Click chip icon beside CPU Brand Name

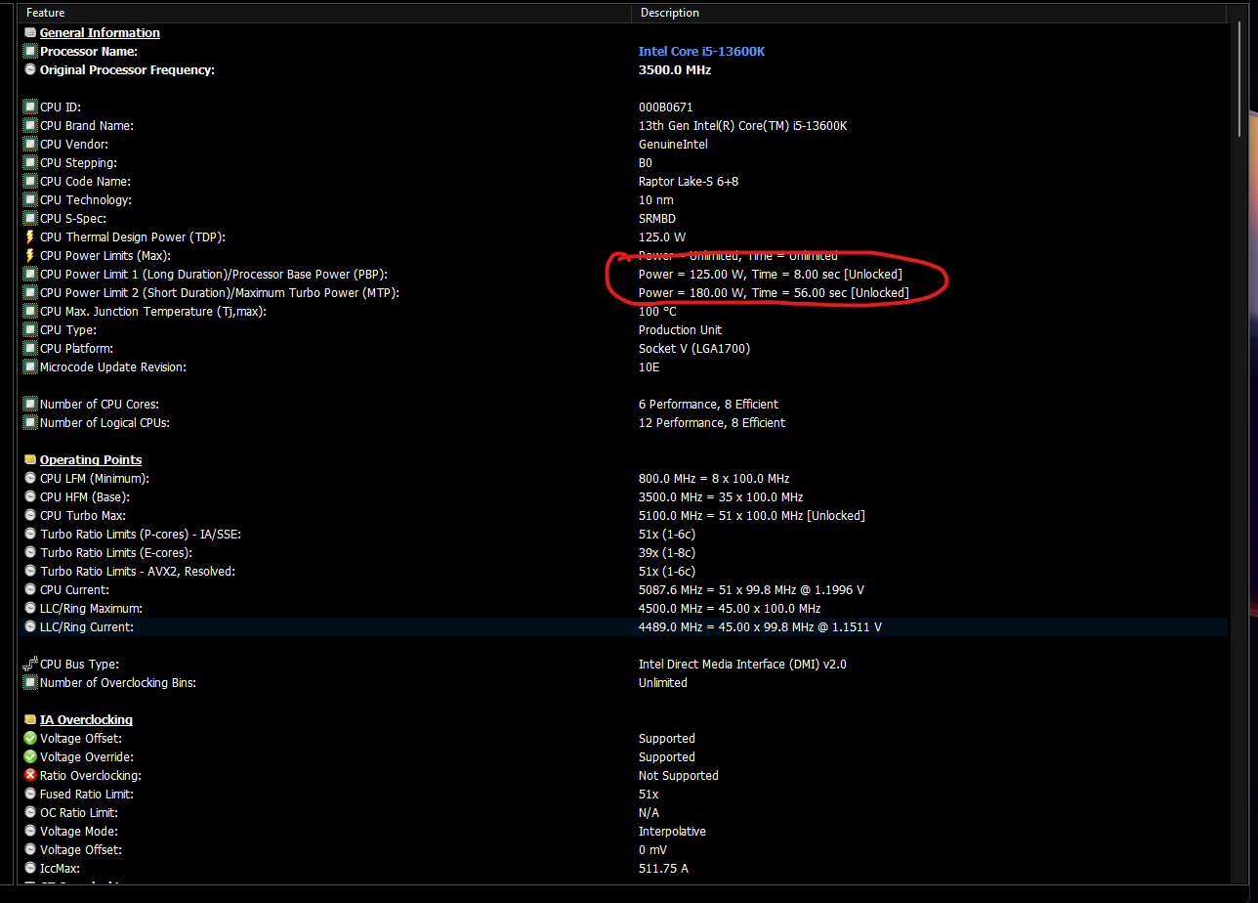point(30,126)
